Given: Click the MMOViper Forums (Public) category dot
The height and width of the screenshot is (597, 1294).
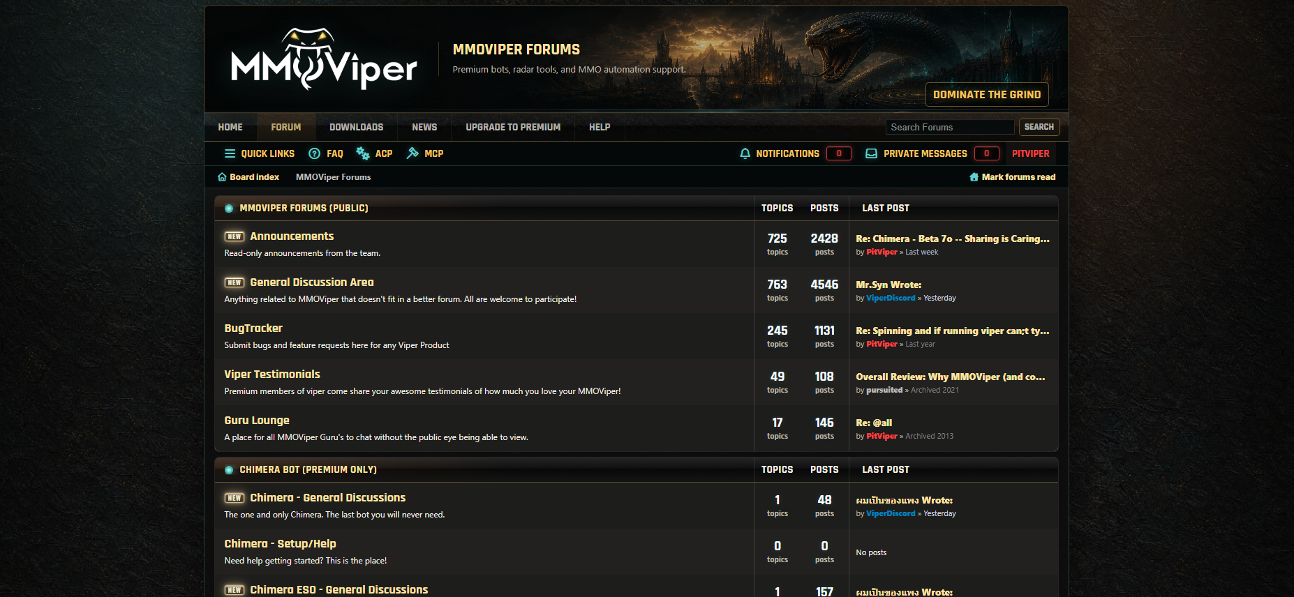Looking at the screenshot, I should pyautogui.click(x=229, y=209).
